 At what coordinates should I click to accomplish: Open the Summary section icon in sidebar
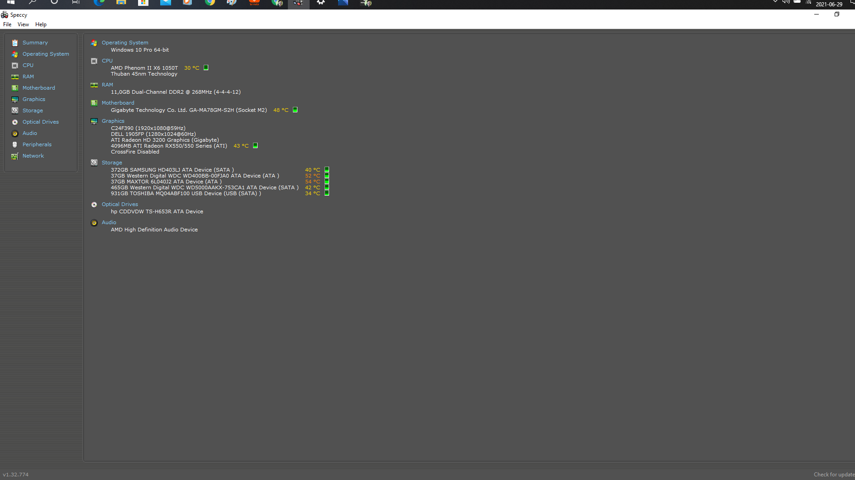coord(15,43)
